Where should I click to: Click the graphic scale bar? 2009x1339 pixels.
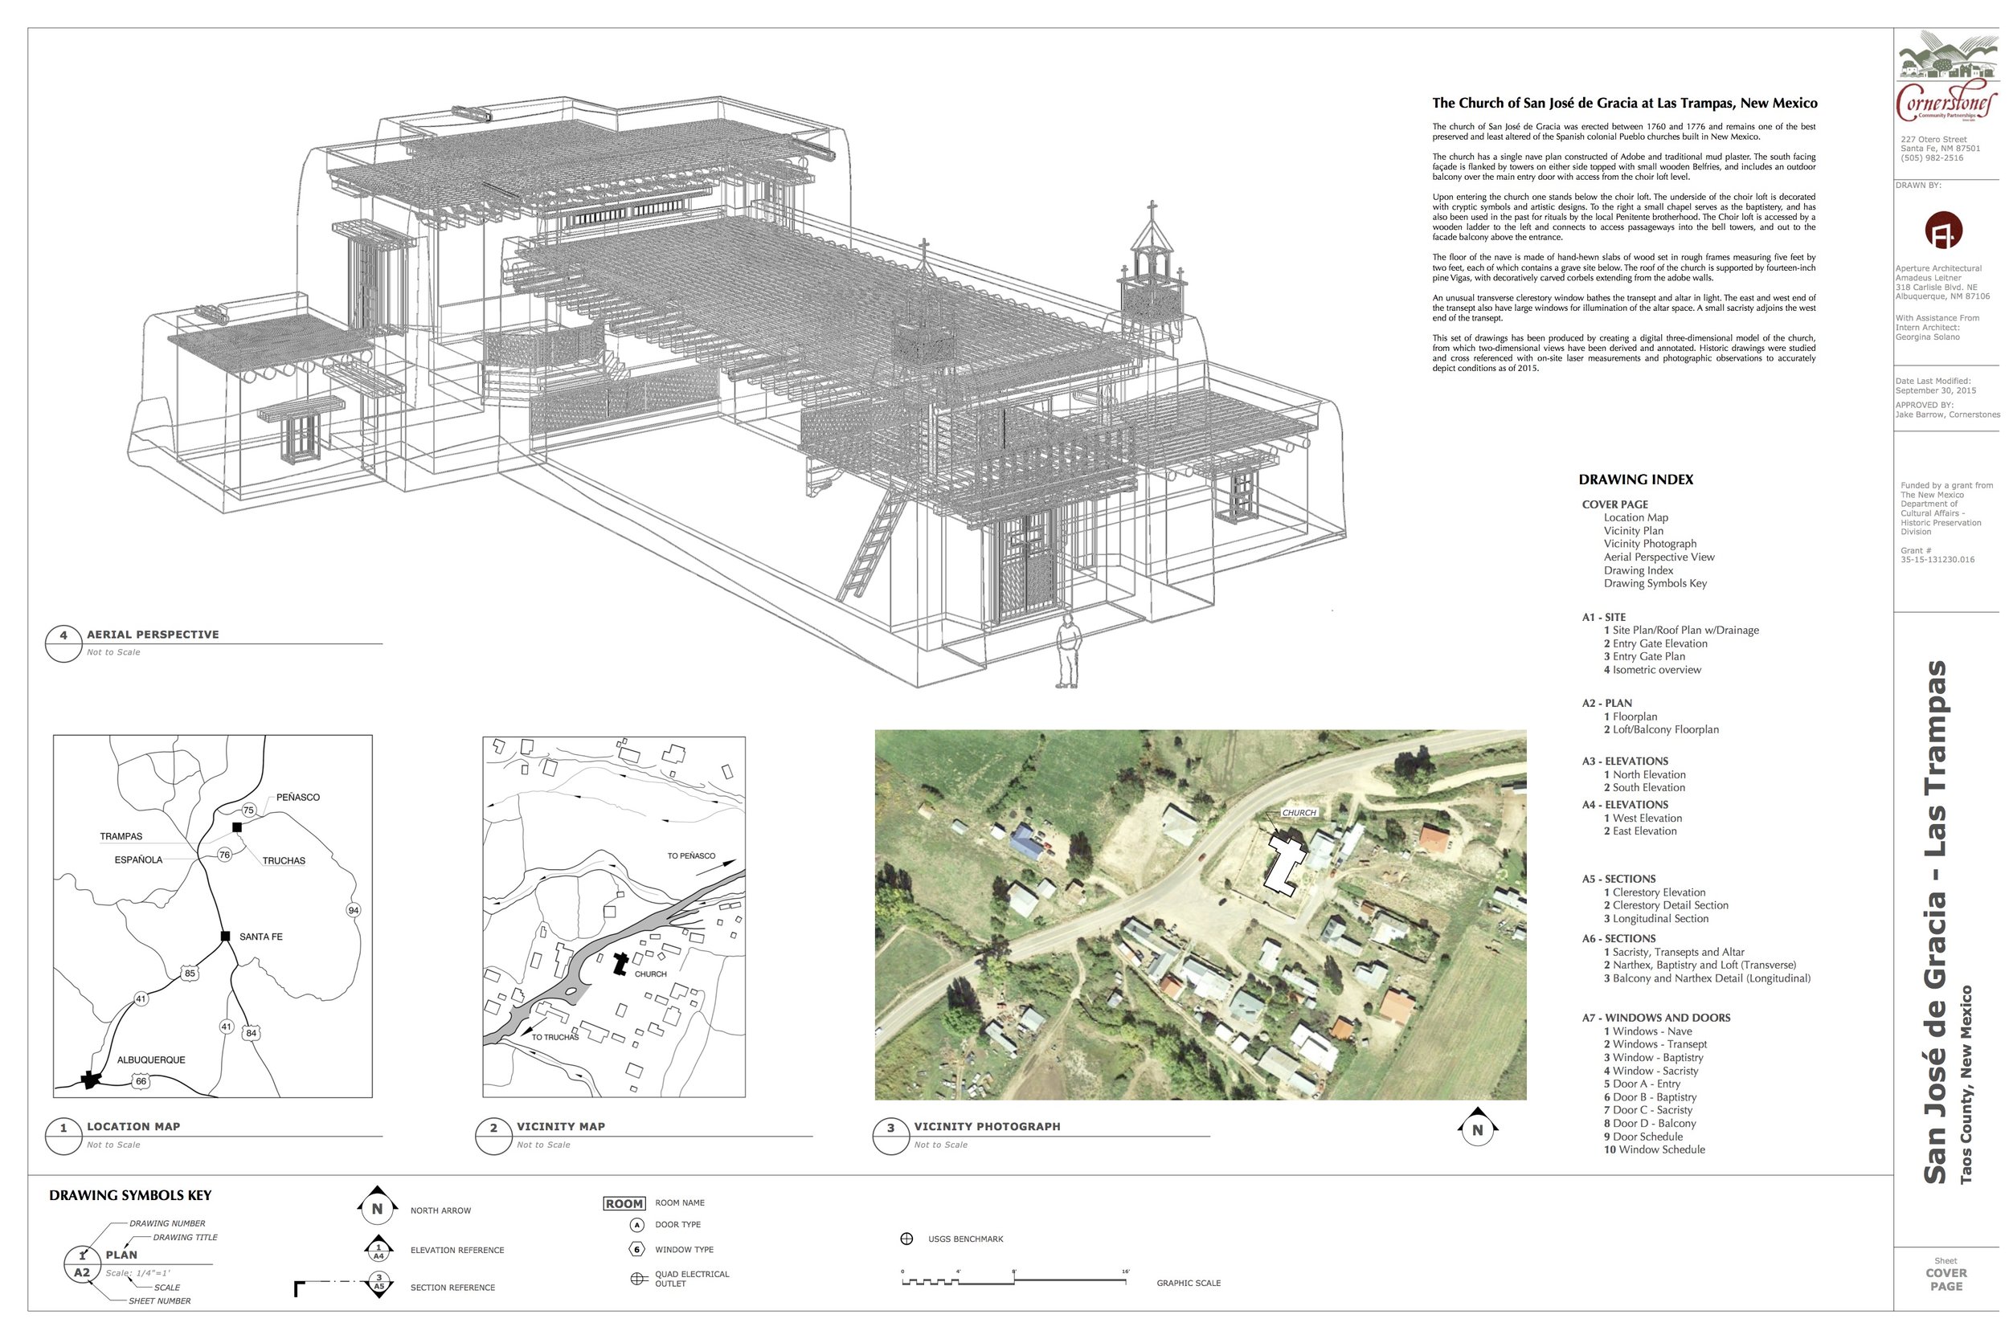pos(1016,1280)
